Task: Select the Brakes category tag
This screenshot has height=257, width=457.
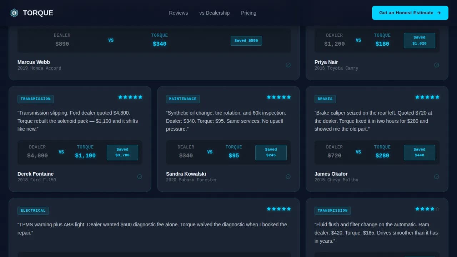Action: coord(325,99)
